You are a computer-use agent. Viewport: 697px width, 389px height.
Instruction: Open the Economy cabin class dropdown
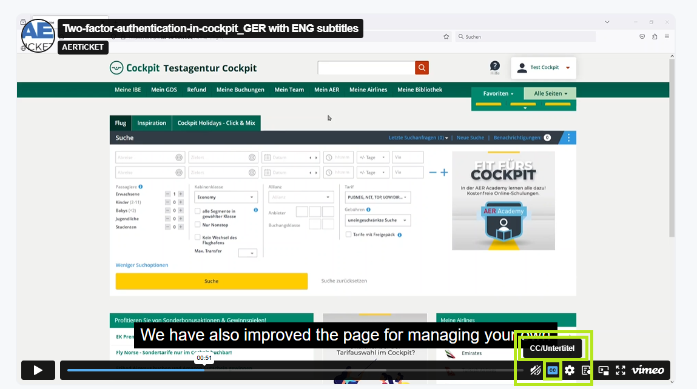[226, 198]
